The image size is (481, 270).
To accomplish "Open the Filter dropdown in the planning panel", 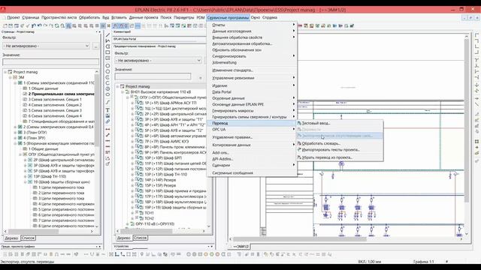I will (x=198, y=61).
